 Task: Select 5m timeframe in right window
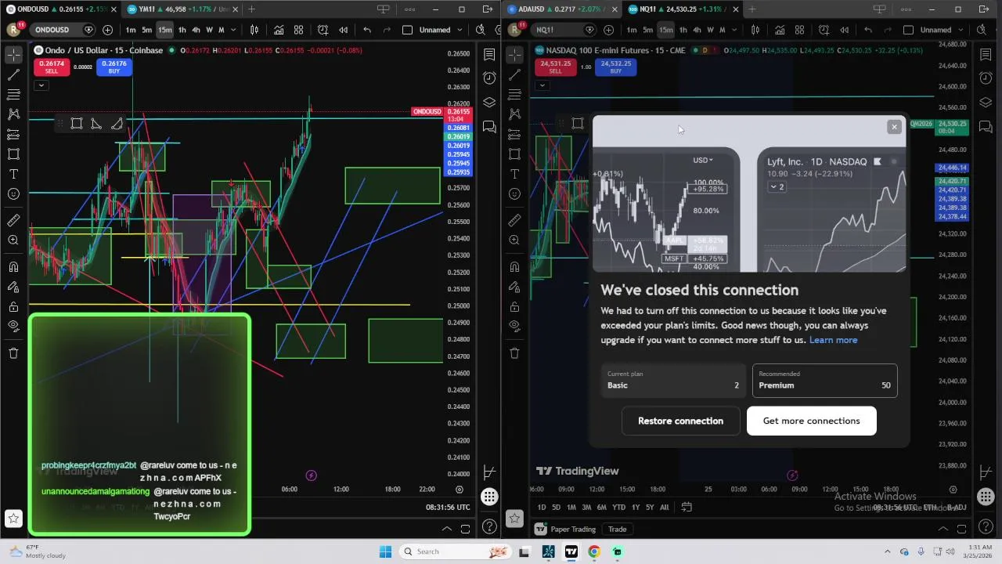tap(648, 30)
